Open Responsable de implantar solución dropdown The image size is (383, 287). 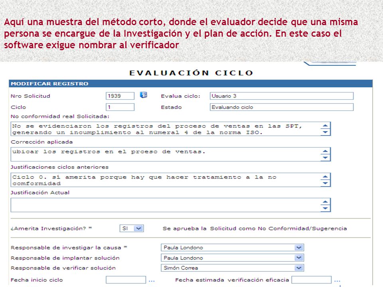232,258
